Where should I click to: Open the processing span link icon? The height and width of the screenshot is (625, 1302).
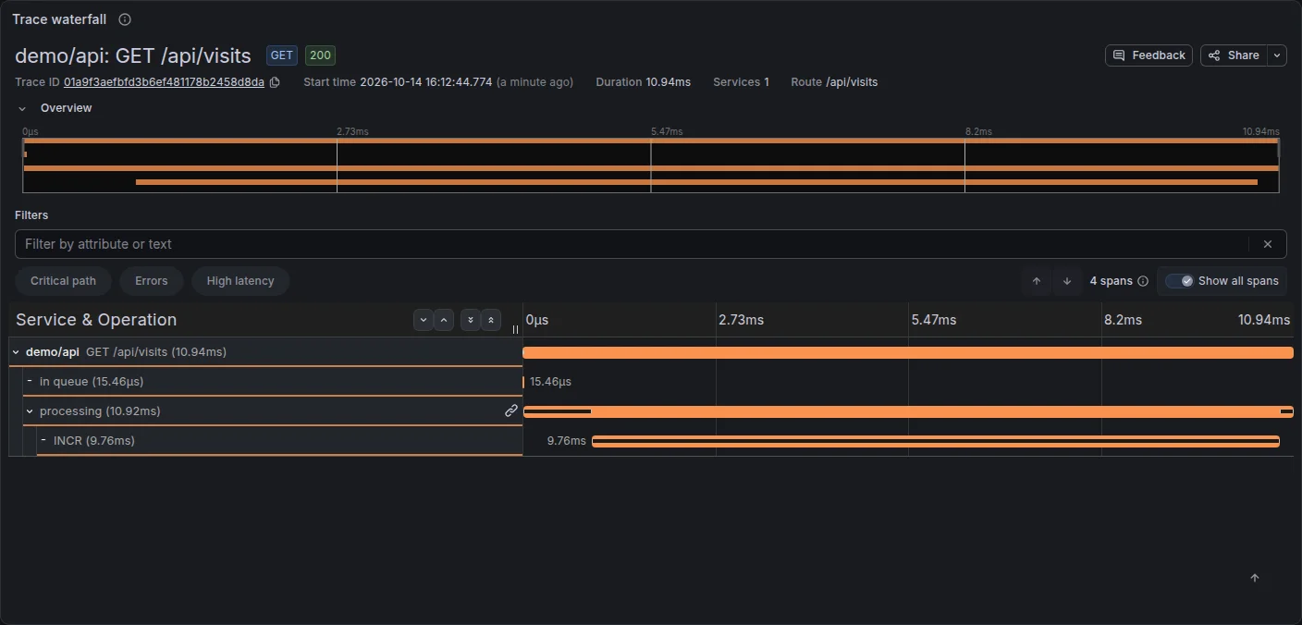point(511,411)
